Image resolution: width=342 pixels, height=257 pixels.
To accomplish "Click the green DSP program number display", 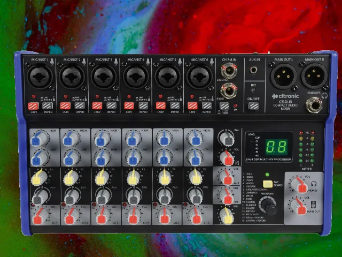I will tap(276, 146).
